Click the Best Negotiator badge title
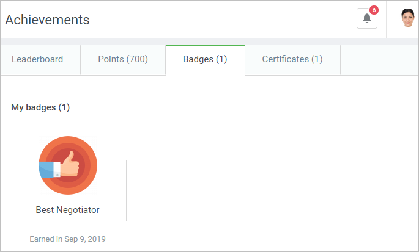Image resolution: width=419 pixels, height=252 pixels. click(x=68, y=210)
